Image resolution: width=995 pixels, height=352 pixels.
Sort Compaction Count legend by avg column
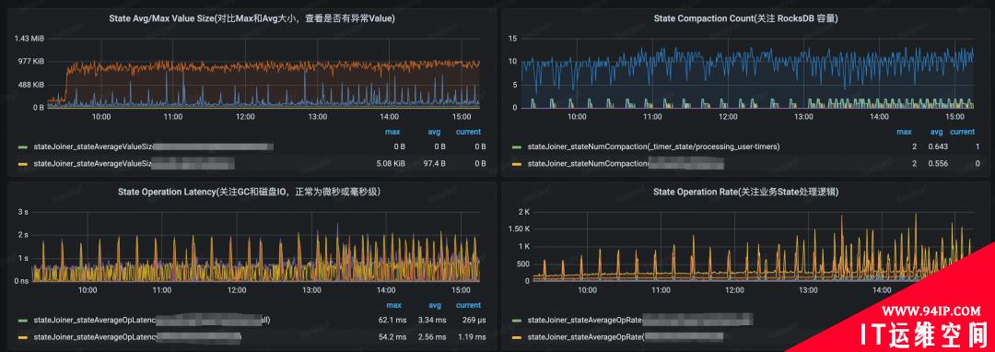937,132
